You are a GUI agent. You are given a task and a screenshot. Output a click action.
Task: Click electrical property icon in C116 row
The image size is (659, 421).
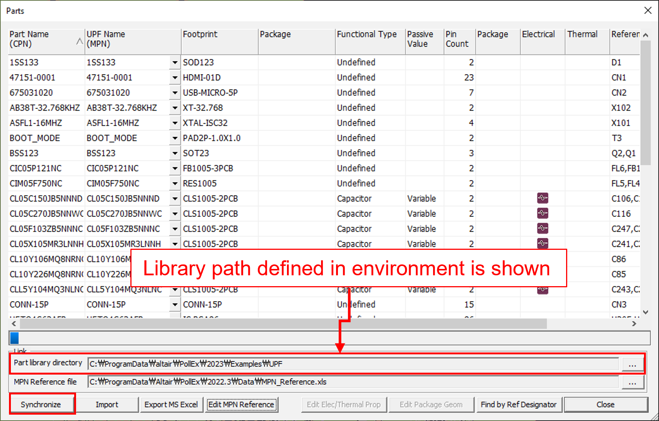tap(542, 213)
